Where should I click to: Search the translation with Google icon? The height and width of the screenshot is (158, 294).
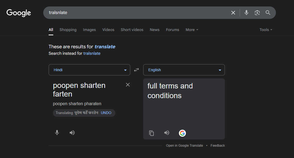182,133
